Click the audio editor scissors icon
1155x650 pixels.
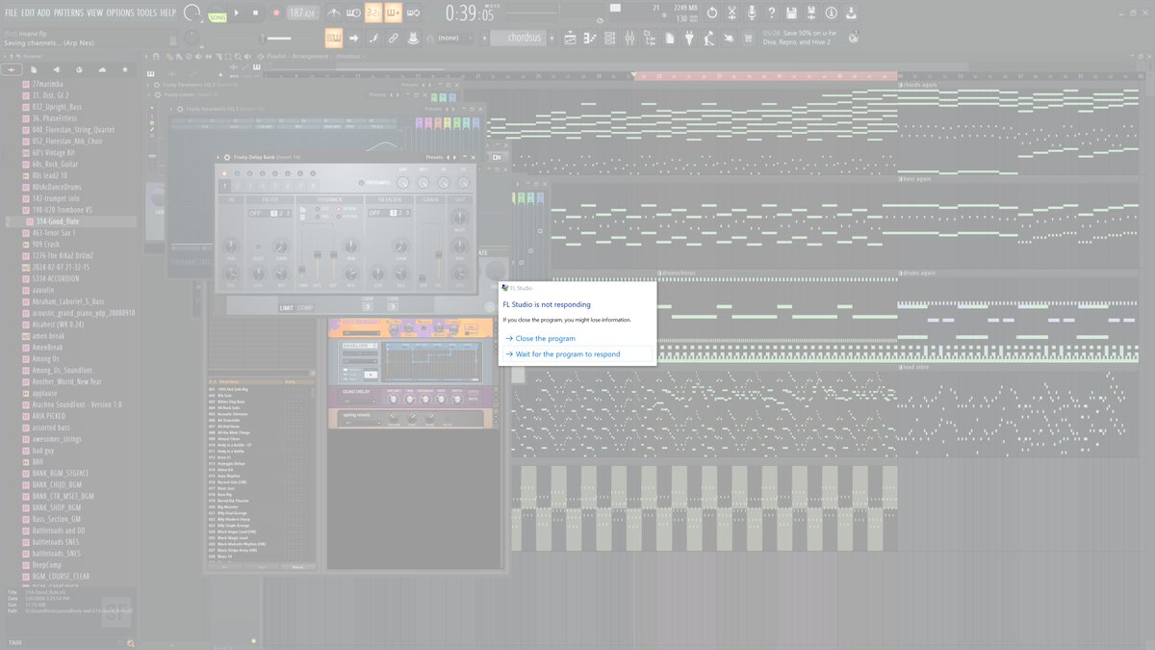731,13
